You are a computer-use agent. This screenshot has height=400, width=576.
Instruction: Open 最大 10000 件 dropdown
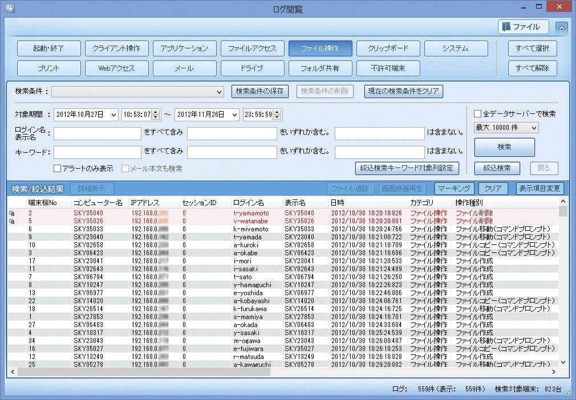click(506, 128)
